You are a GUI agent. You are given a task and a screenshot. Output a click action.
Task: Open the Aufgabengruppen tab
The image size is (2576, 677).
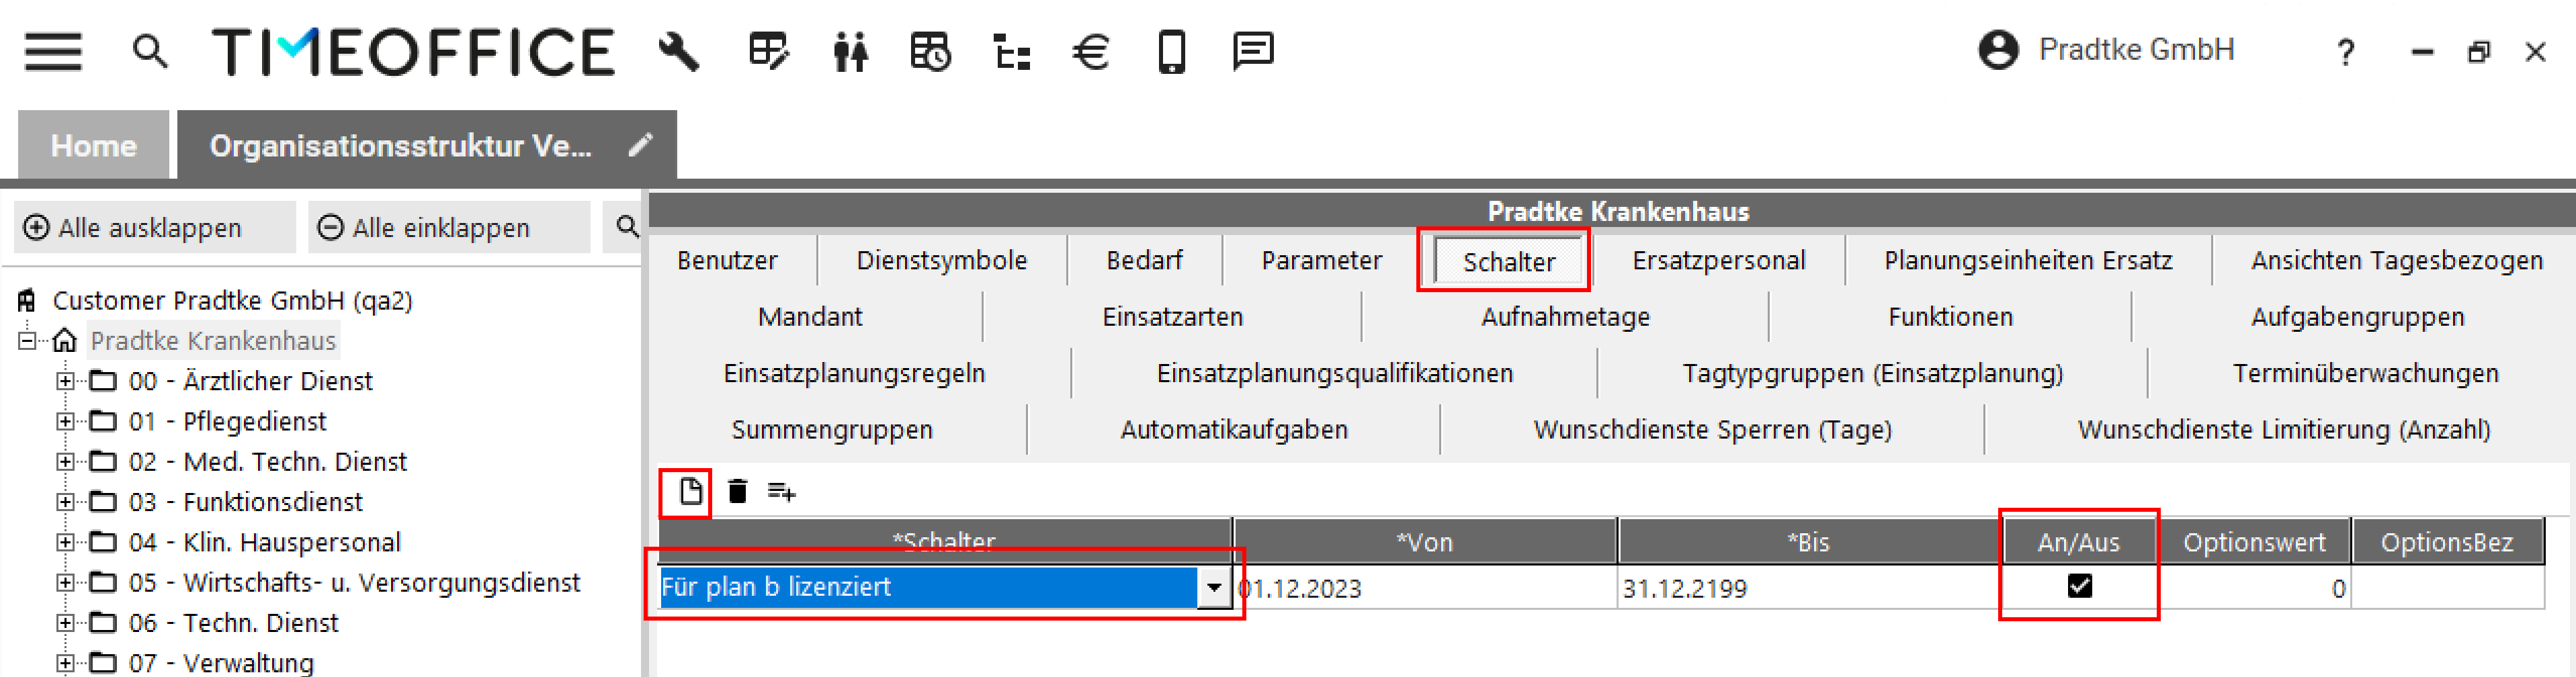click(2357, 317)
